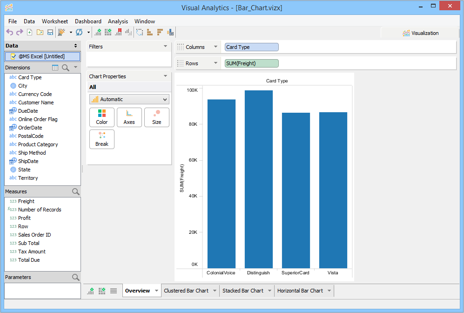464x313 pixels.
Task: Select the Profit measure in the list
Action: (x=24, y=218)
